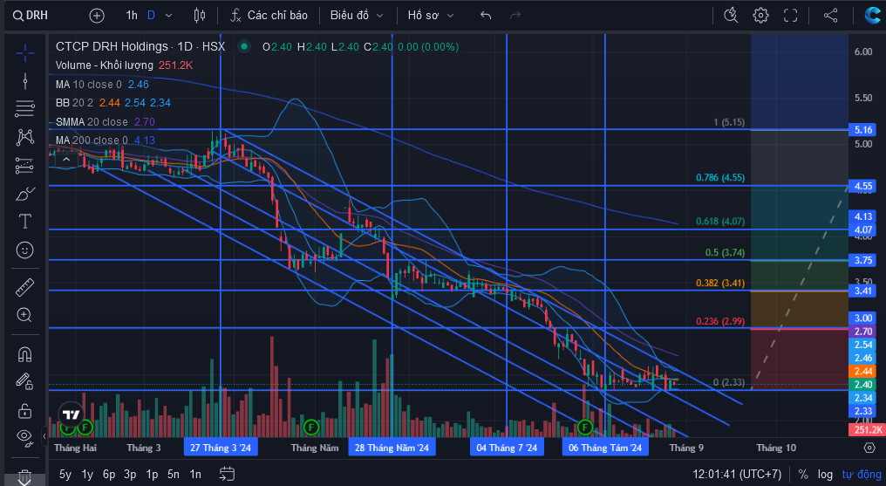Click the 28 Tháng Năm '24 date marker
This screenshot has height=486, width=886.
(392, 448)
